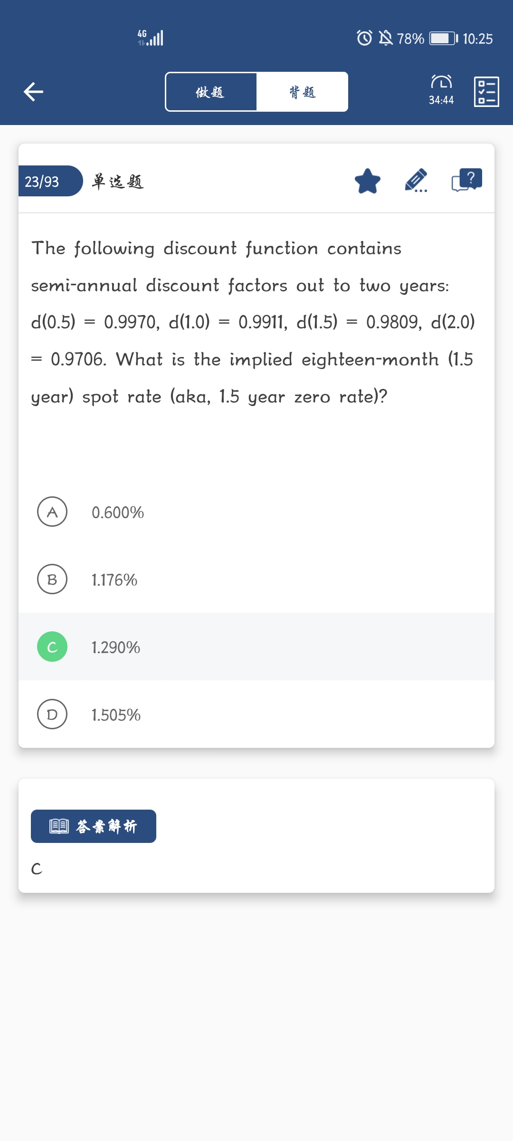Toggle the favorite star icon
The image size is (513, 1141).
click(368, 181)
